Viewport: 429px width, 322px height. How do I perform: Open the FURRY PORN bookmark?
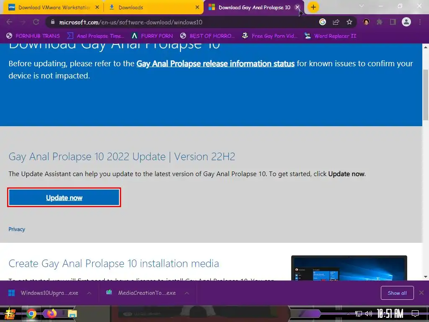click(x=152, y=36)
